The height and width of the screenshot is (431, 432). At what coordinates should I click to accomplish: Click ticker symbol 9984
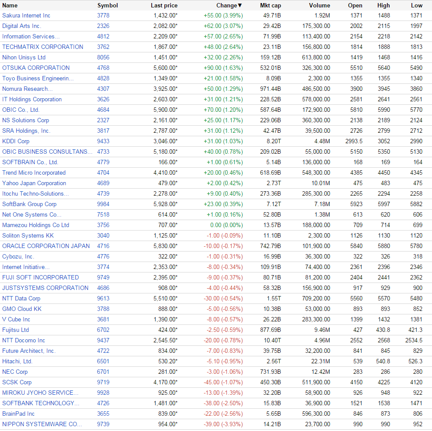pos(103,204)
